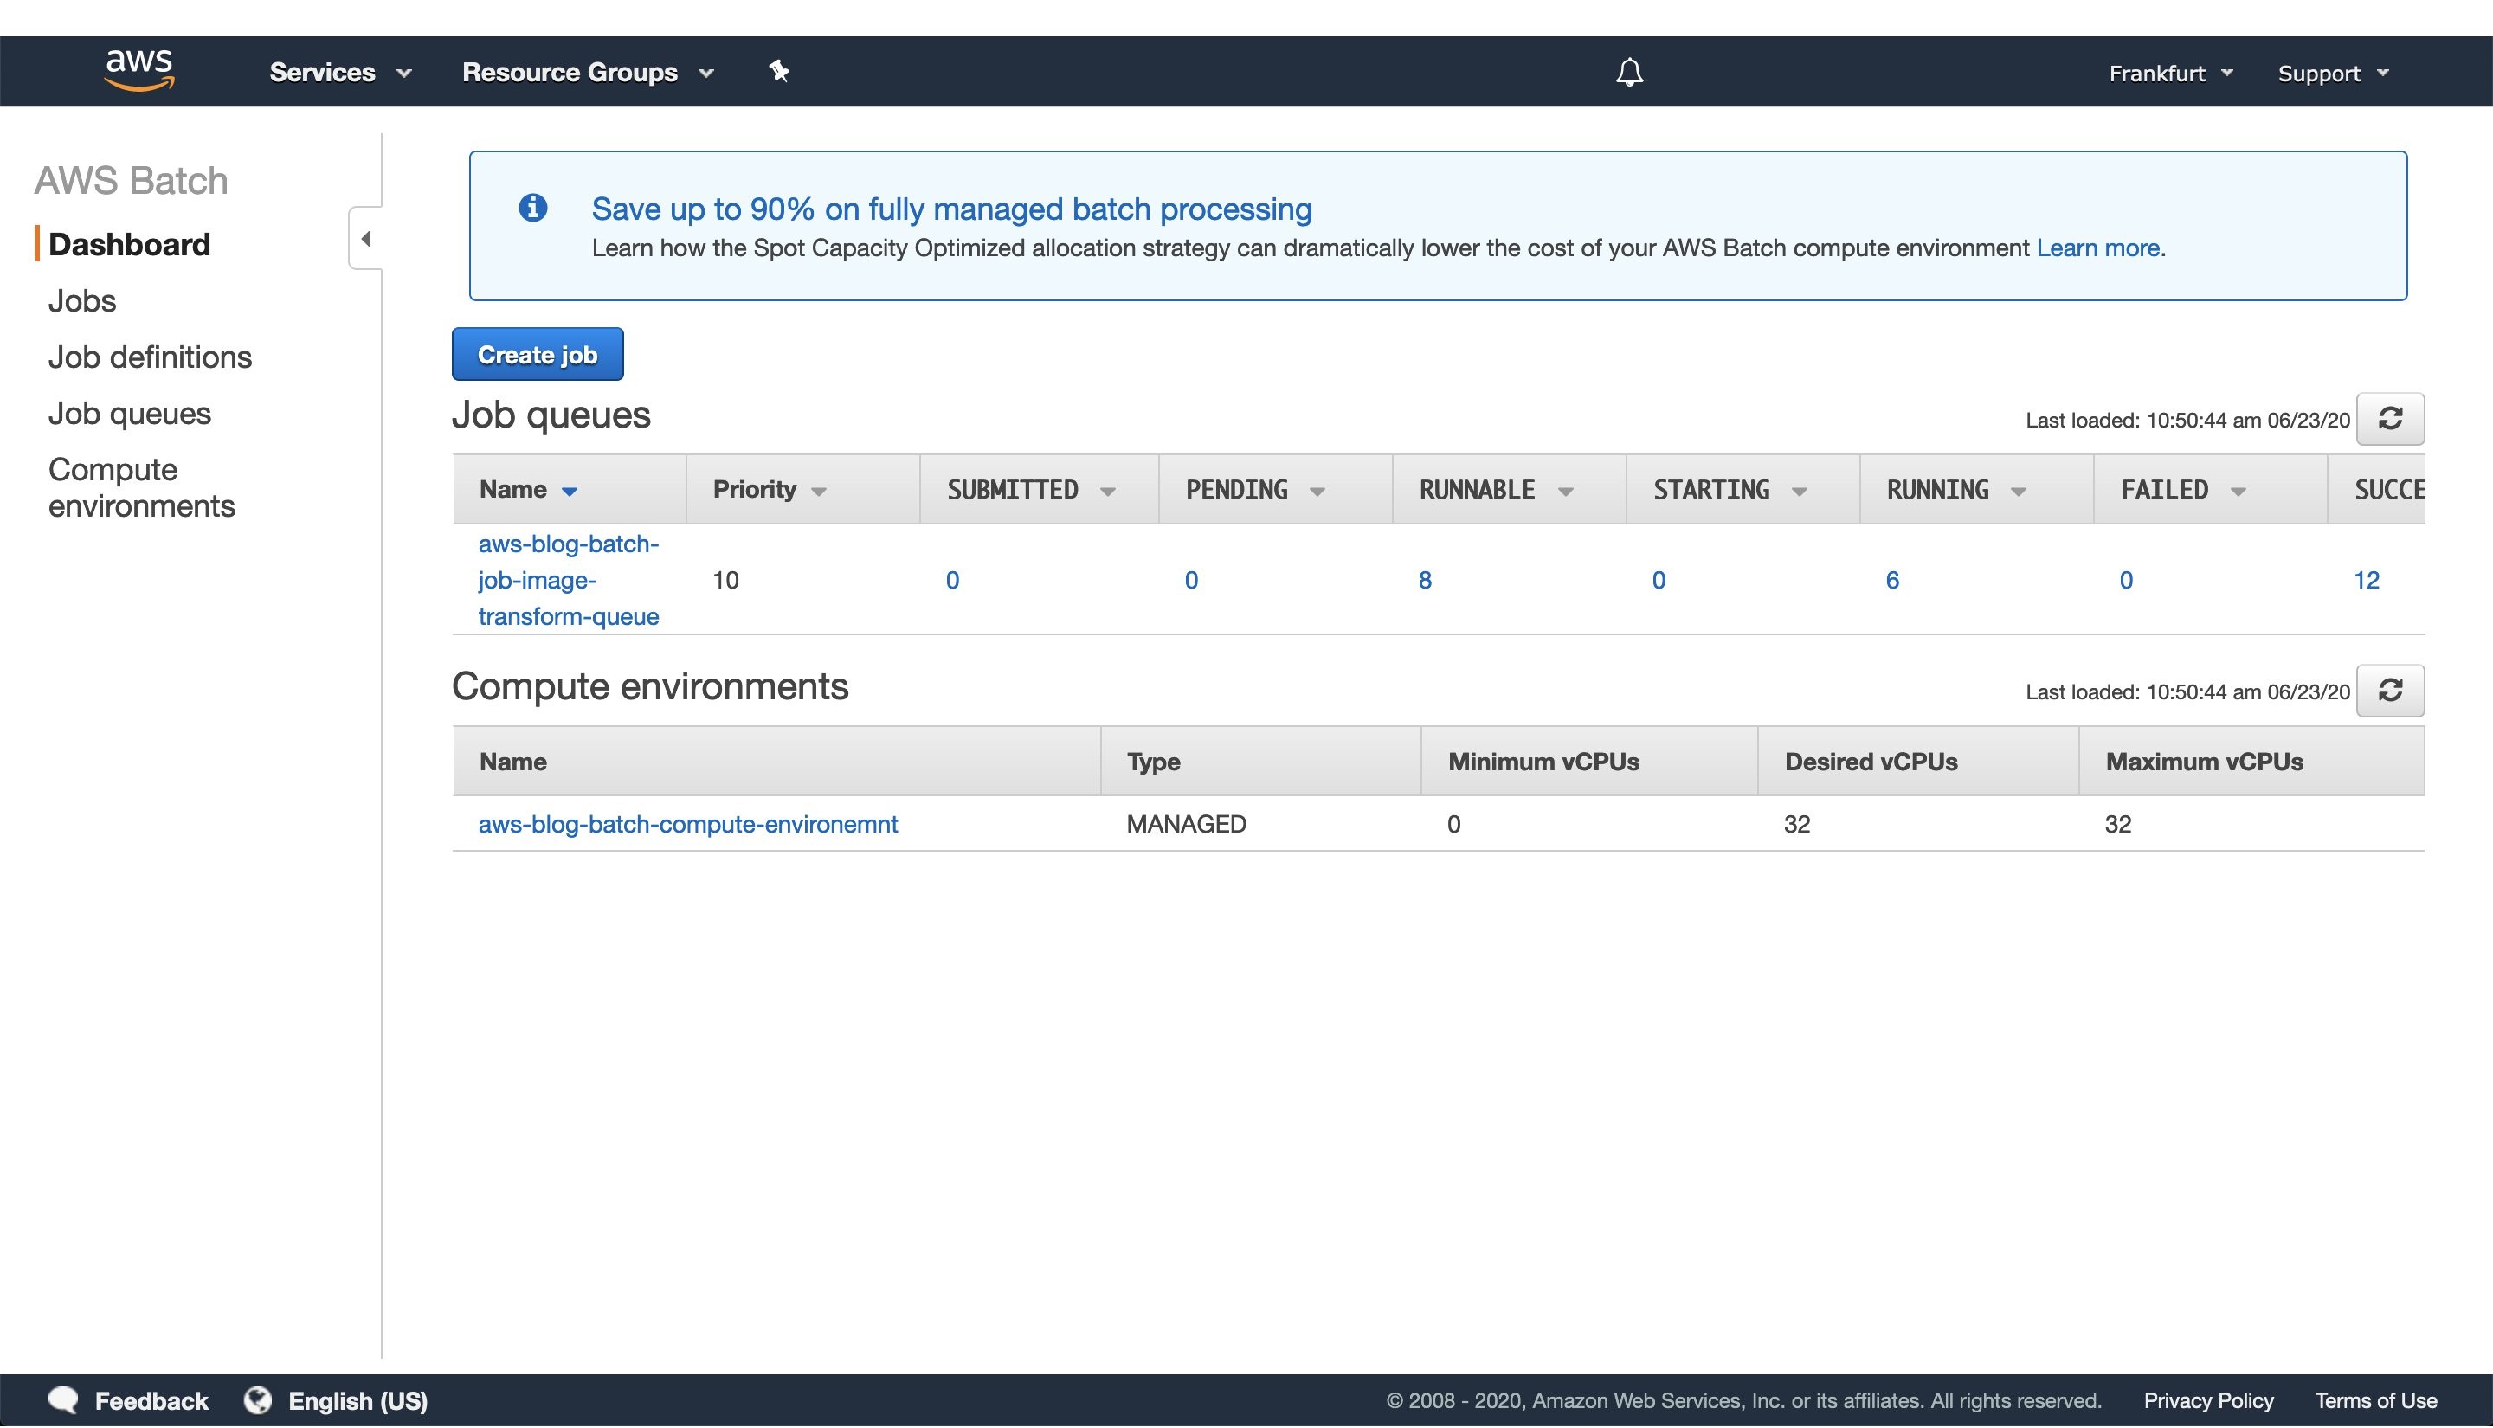
Task: Click the Create job button
Action: click(x=536, y=355)
